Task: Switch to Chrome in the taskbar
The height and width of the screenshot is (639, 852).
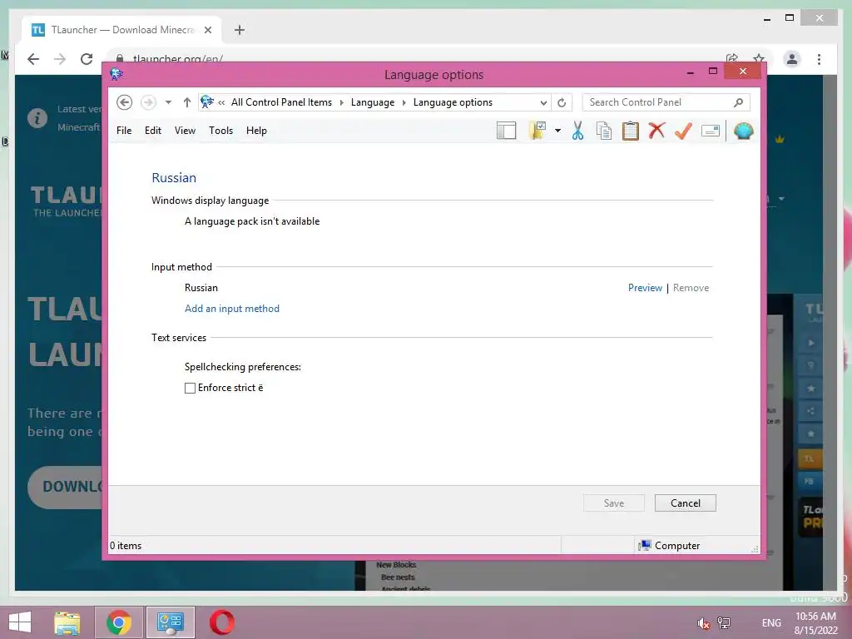Action: coord(119,622)
